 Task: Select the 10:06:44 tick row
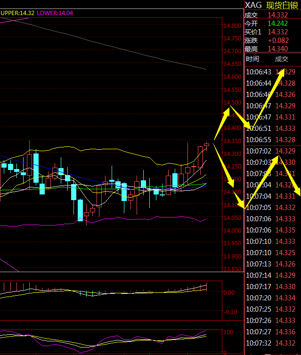pyautogui.click(x=271, y=83)
